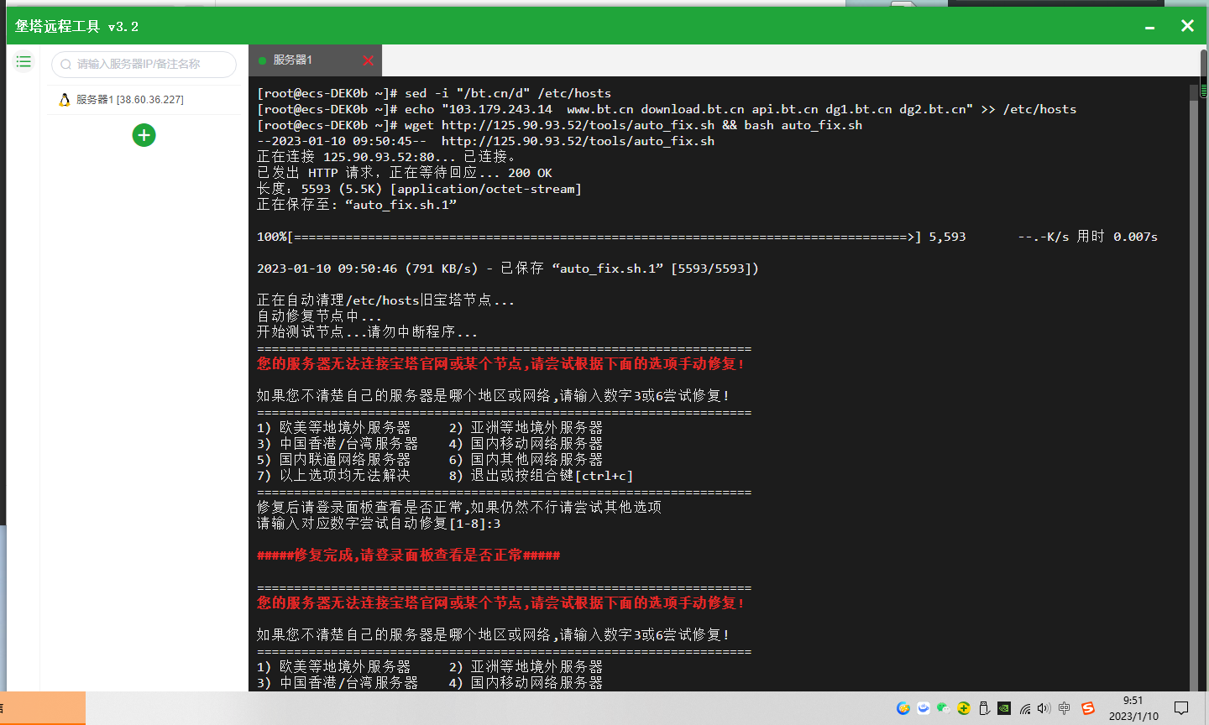Toggle the server list sidebar menu icon
Image resolution: width=1209 pixels, height=725 pixels.
(x=24, y=61)
